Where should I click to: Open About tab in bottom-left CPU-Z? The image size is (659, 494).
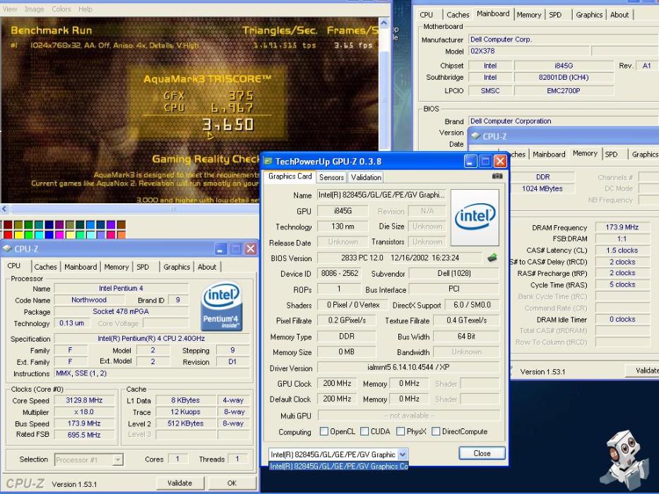(207, 267)
